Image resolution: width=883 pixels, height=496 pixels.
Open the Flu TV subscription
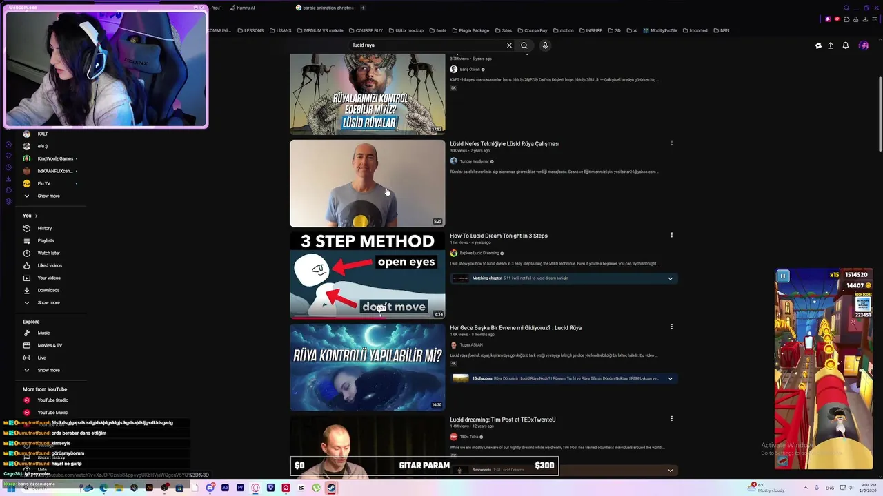[x=44, y=183]
